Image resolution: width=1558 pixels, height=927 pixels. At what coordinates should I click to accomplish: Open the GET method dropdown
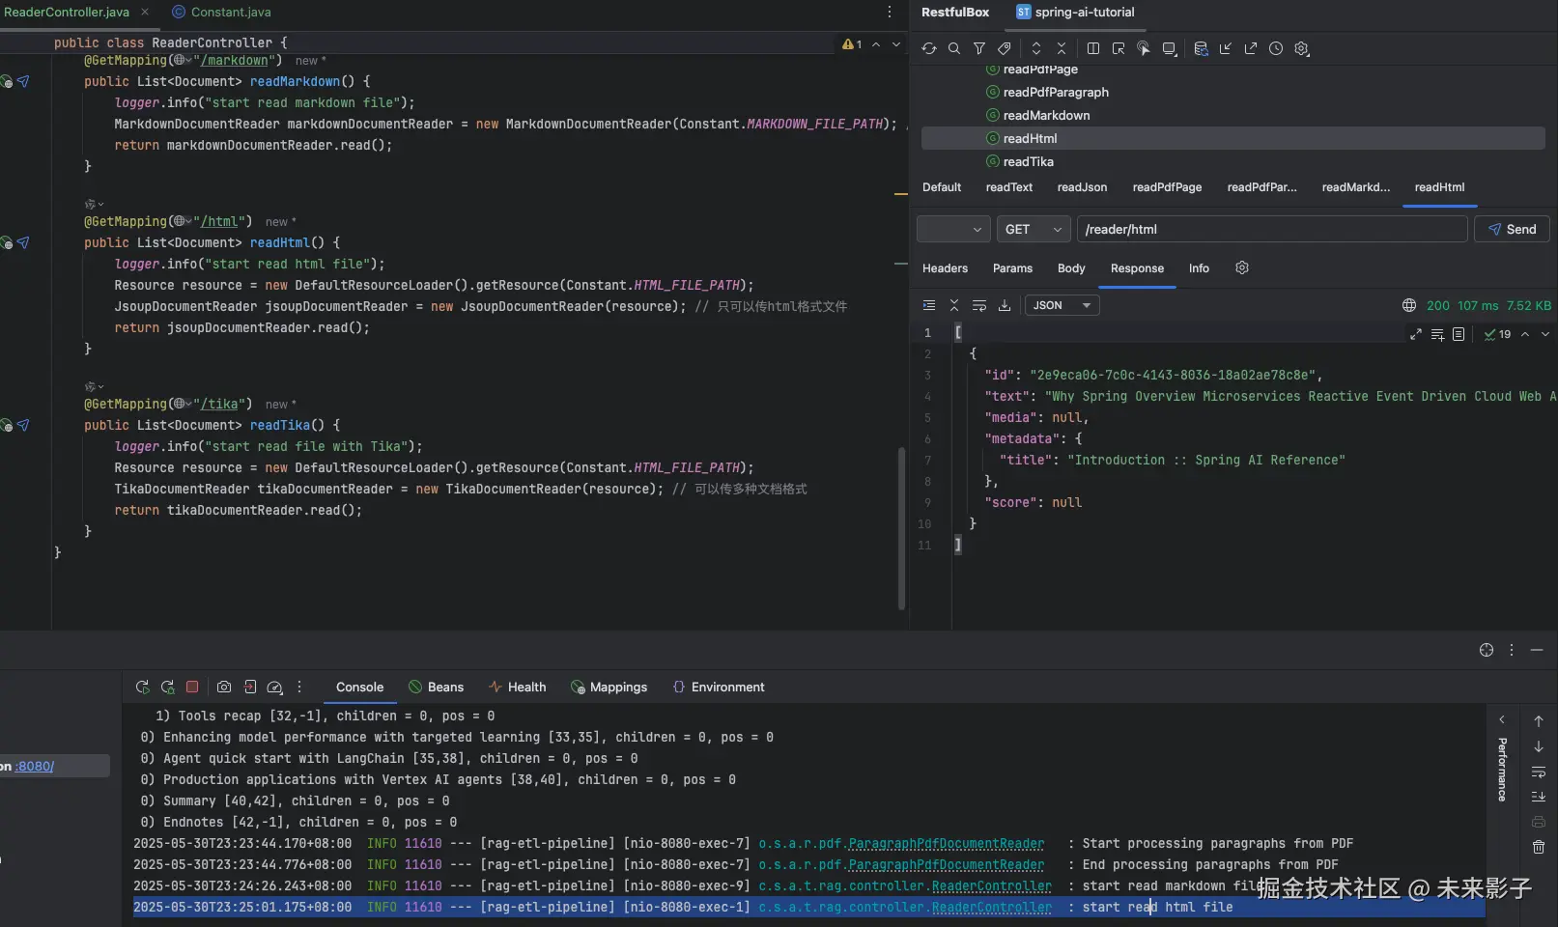coord(1033,230)
